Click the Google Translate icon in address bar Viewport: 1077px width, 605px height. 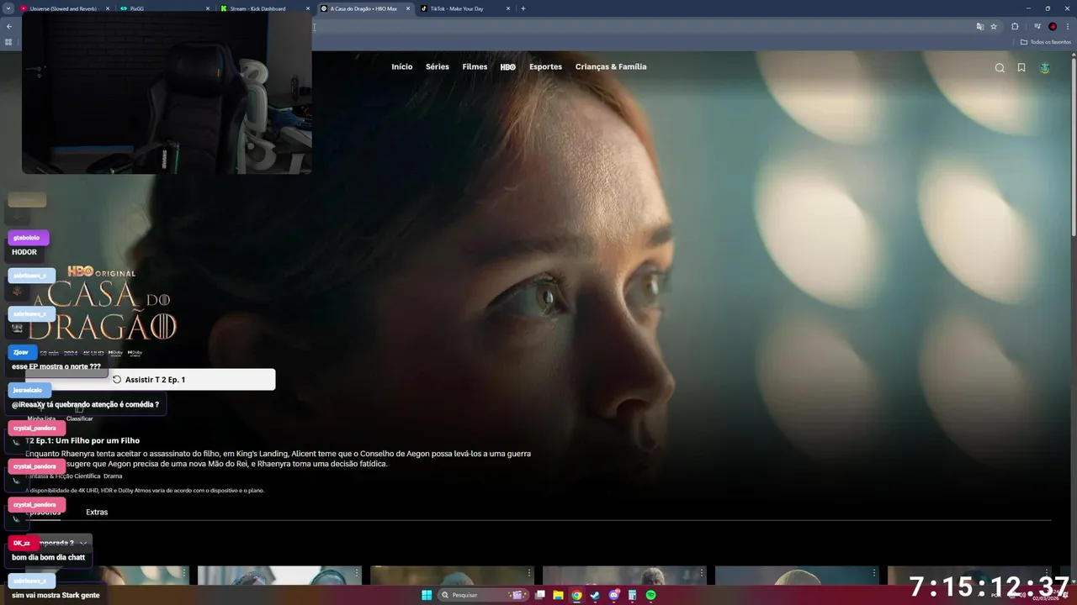point(979,26)
